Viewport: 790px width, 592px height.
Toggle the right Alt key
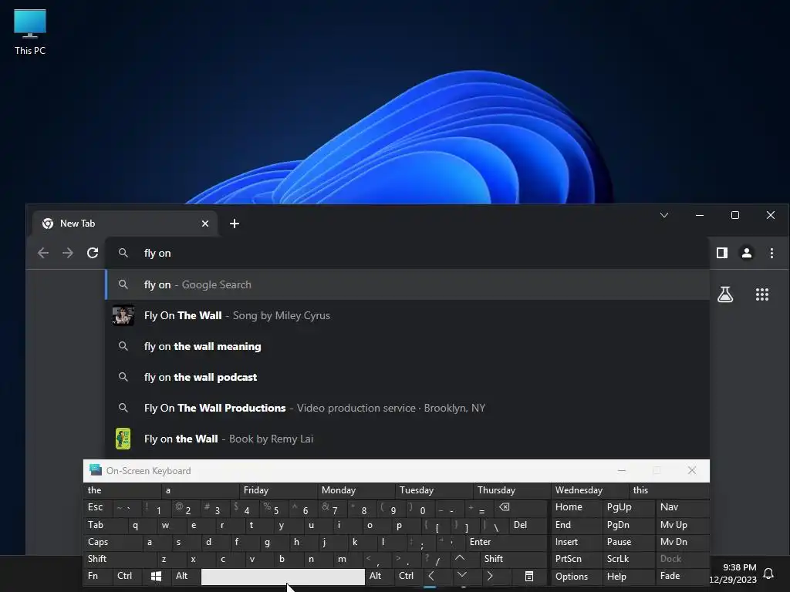380,576
